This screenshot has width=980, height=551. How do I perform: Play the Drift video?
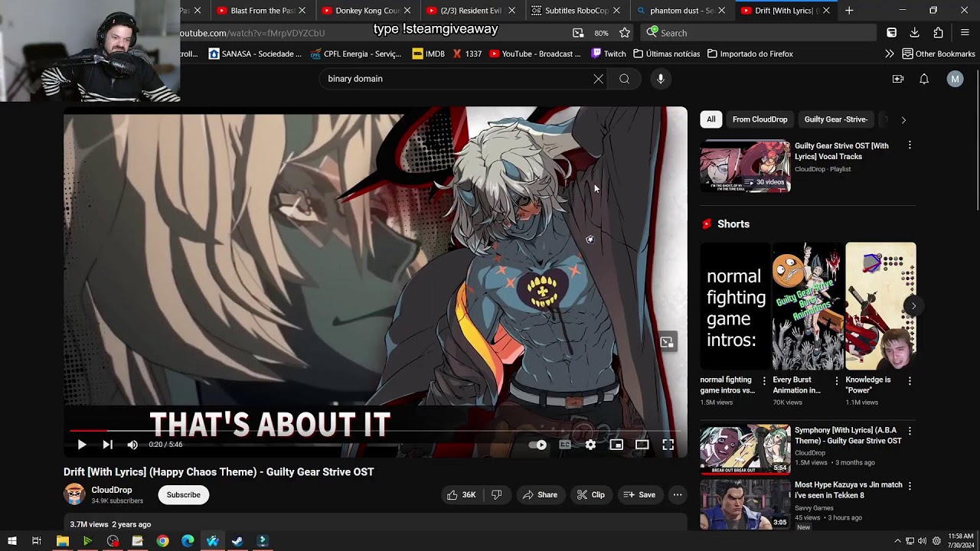tap(82, 445)
